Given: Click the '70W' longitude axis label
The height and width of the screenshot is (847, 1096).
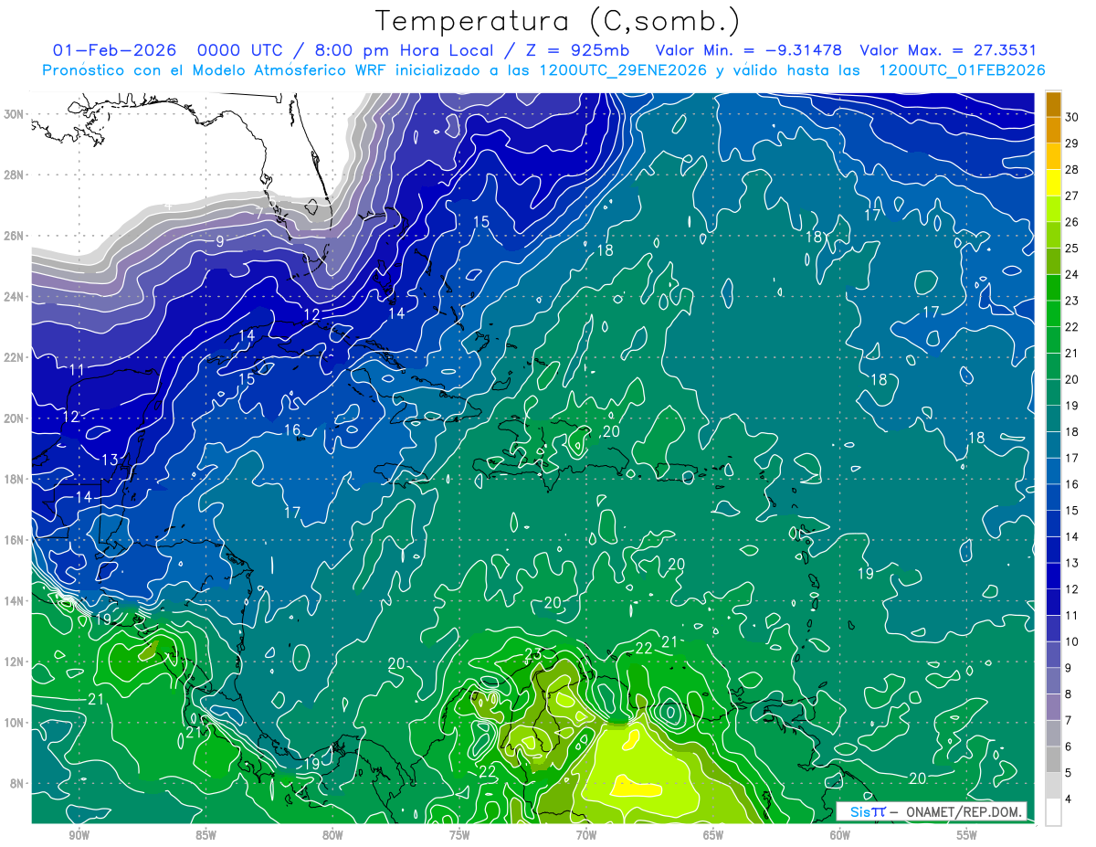Looking at the screenshot, I should click(586, 835).
